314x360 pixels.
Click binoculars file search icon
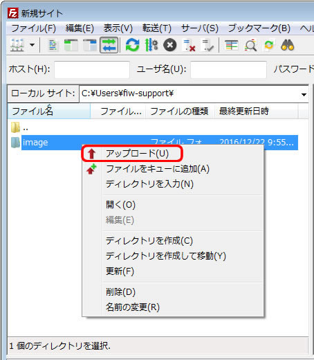click(x=287, y=45)
